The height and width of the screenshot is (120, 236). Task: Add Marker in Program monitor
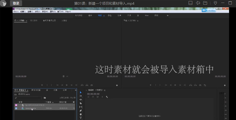pyautogui.click(x=150, y=85)
